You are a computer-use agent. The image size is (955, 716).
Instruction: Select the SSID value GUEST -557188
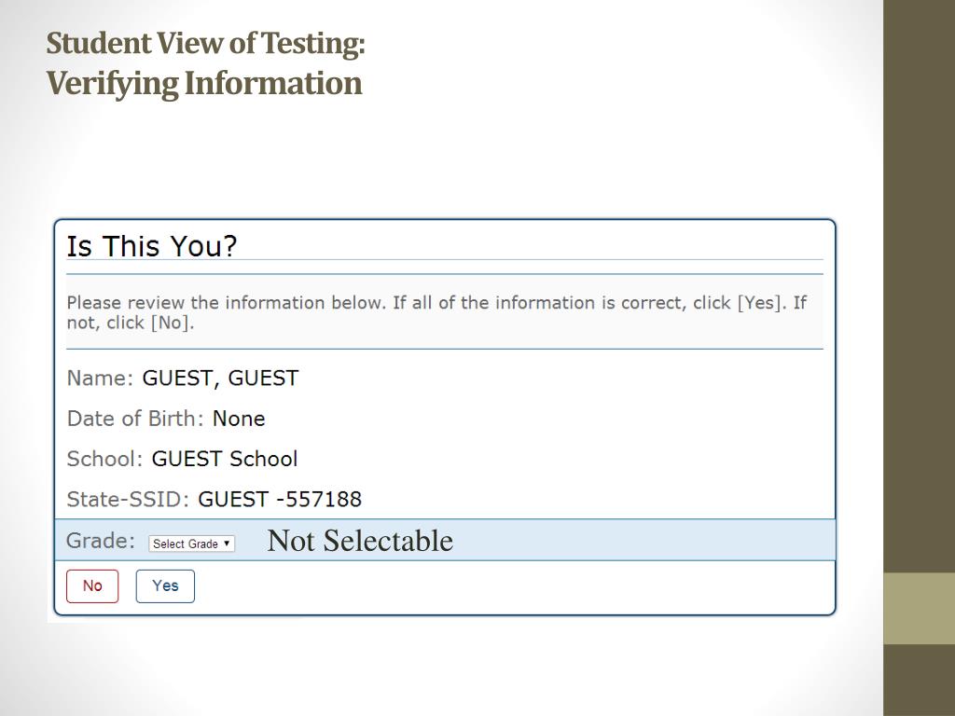click(280, 500)
